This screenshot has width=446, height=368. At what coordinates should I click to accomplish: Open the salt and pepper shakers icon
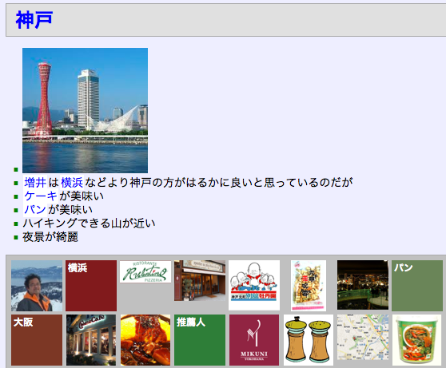tap(309, 340)
